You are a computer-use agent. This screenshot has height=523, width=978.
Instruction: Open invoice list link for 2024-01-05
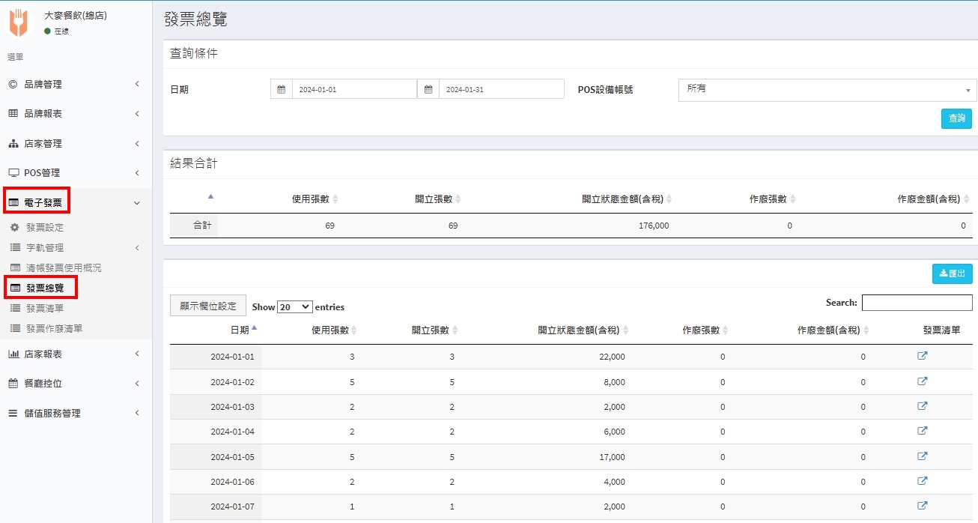click(x=923, y=456)
